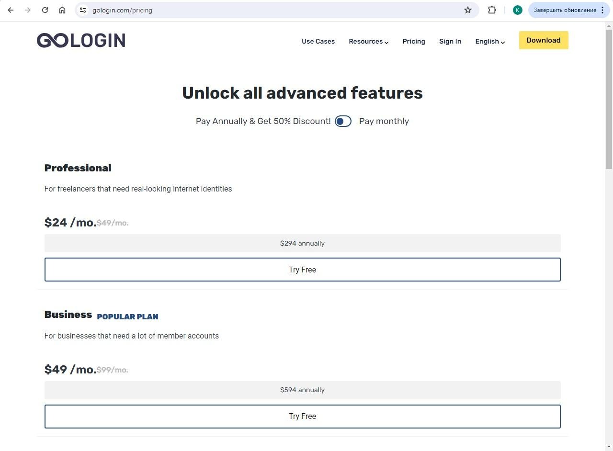The width and height of the screenshot is (613, 451).
Task: Open the Use Cases menu item
Action: point(318,41)
